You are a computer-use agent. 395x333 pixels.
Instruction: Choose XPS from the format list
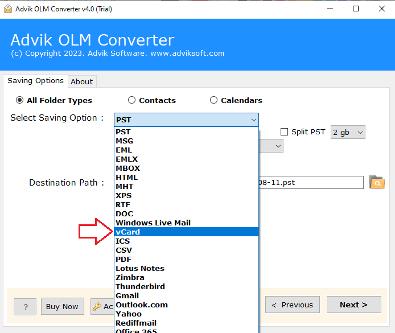point(187,195)
